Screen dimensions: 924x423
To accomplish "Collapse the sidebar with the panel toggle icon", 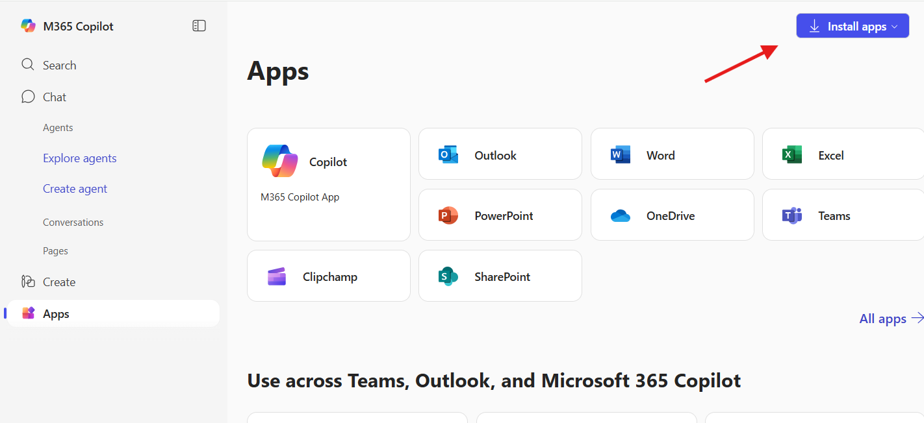I will pyautogui.click(x=199, y=26).
